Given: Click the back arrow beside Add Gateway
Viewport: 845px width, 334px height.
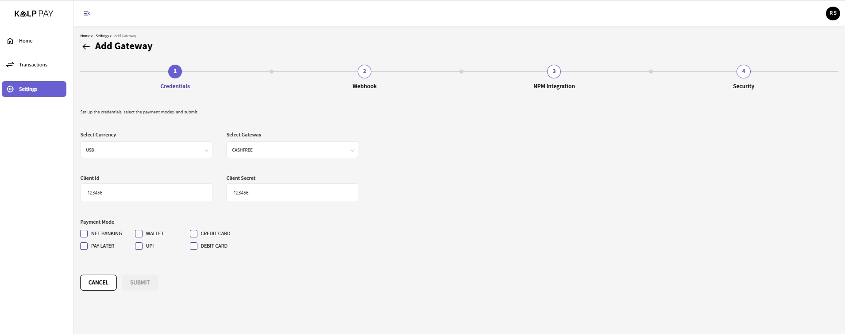Looking at the screenshot, I should tap(86, 47).
